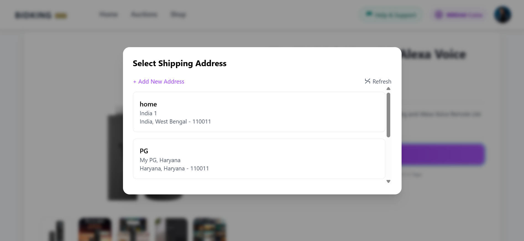
Task: Open the user profile avatar
Action: (502, 15)
